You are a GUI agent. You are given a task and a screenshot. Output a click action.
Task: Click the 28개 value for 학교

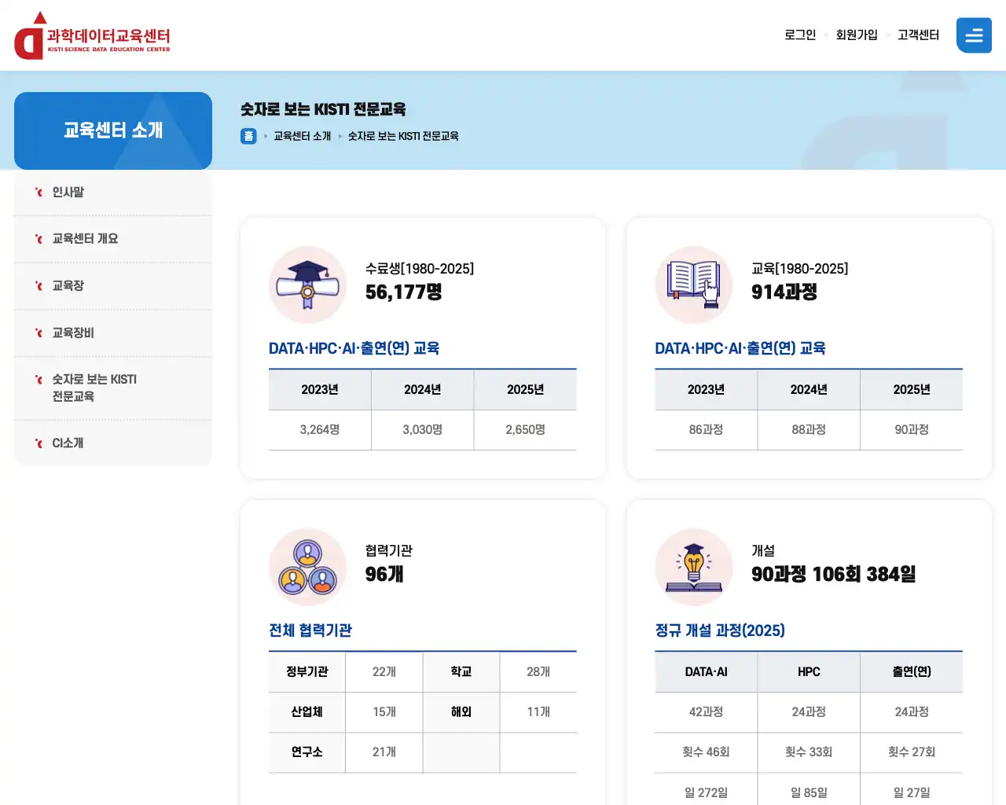coord(538,672)
